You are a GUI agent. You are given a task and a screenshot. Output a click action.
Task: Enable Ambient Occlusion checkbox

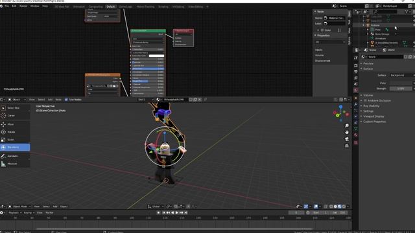coord(365,101)
